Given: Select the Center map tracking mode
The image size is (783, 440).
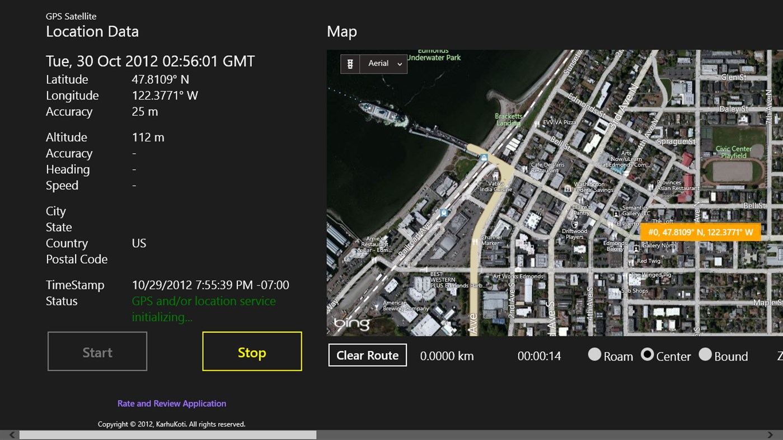Looking at the screenshot, I should (647, 354).
